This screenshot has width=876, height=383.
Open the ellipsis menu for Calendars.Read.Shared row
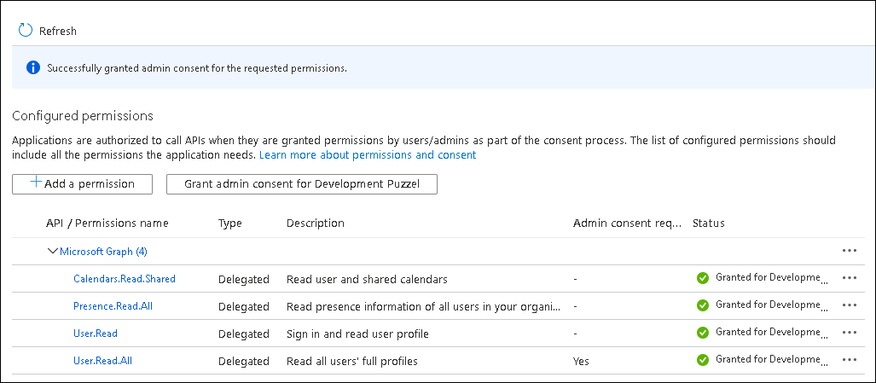click(x=849, y=278)
